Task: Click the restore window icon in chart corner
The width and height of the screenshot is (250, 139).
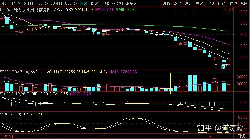Action: (231, 10)
